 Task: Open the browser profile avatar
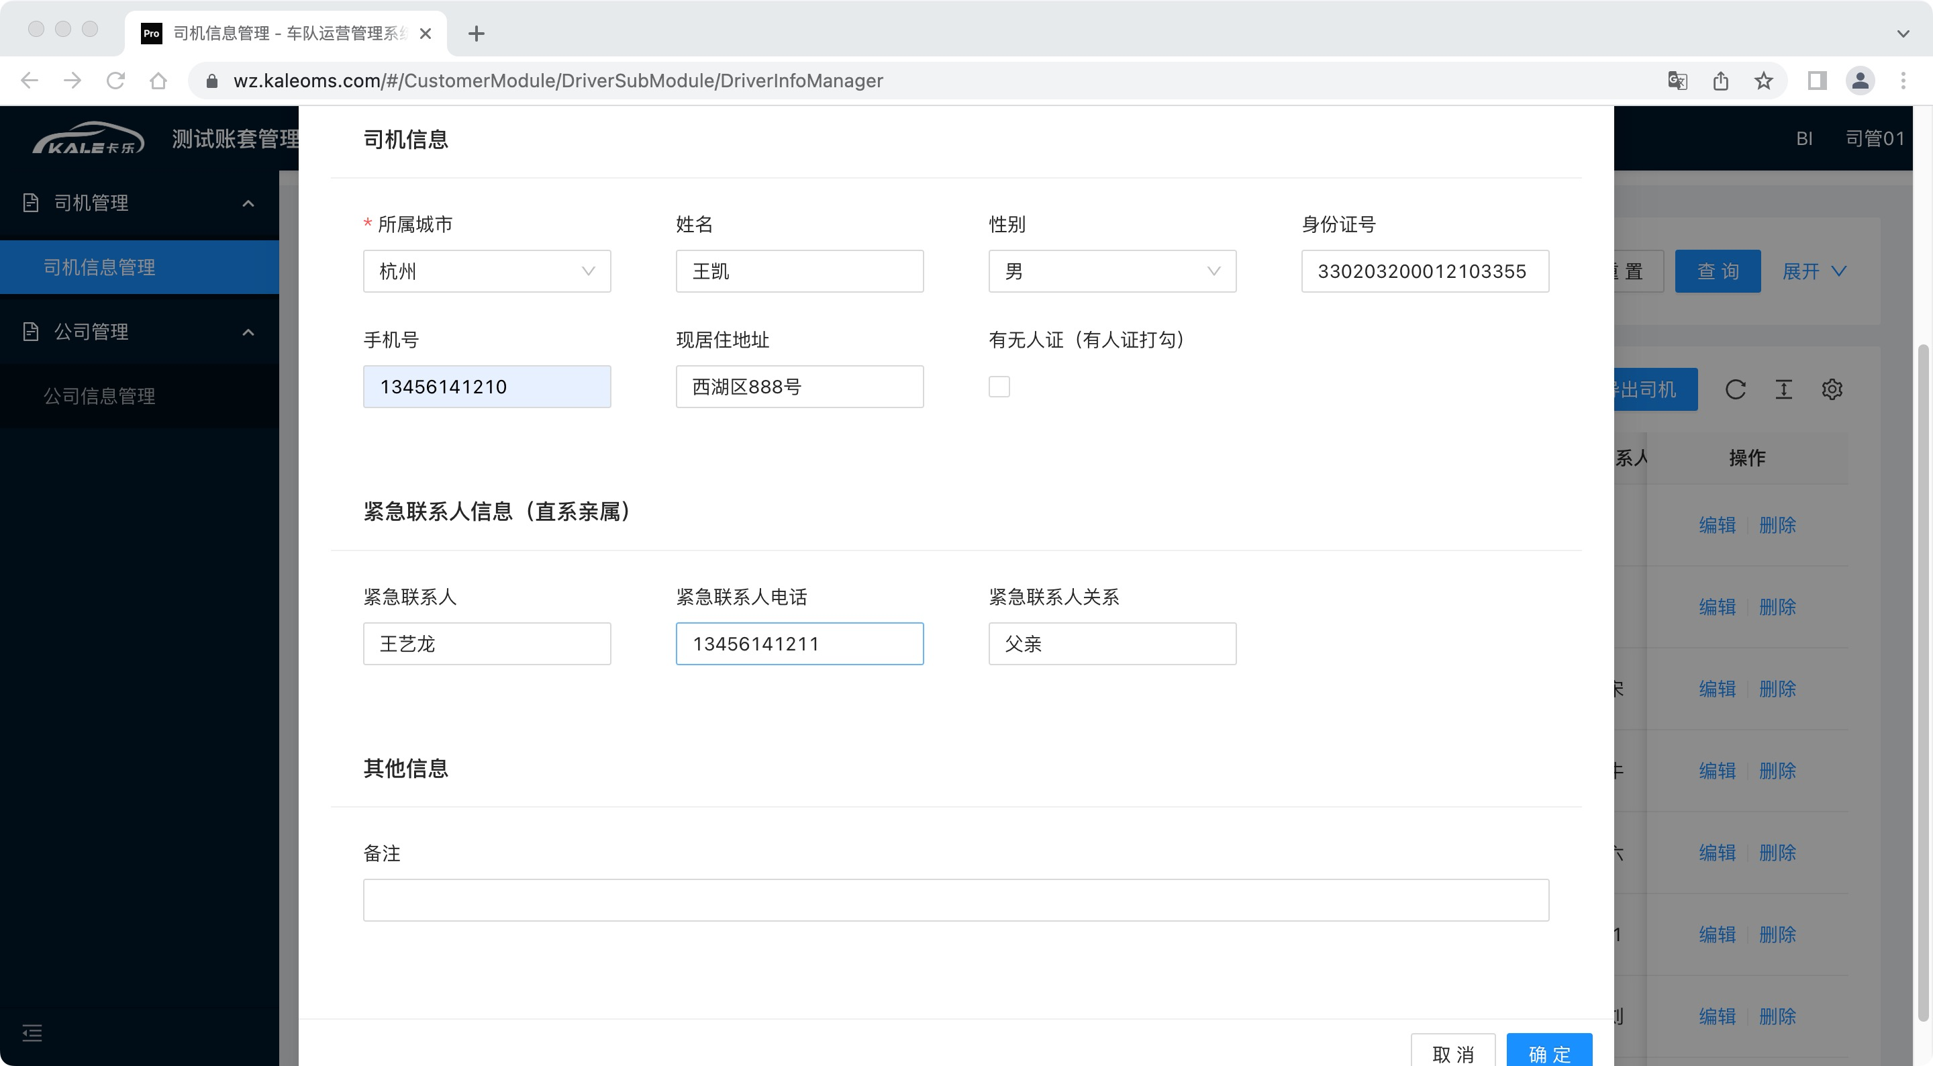[x=1861, y=81]
